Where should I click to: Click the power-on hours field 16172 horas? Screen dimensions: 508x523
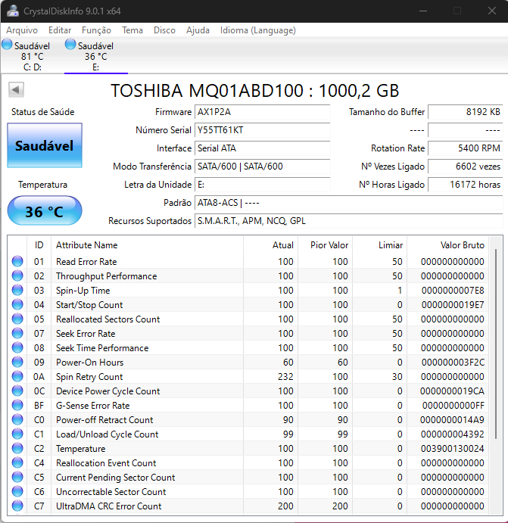(x=466, y=185)
